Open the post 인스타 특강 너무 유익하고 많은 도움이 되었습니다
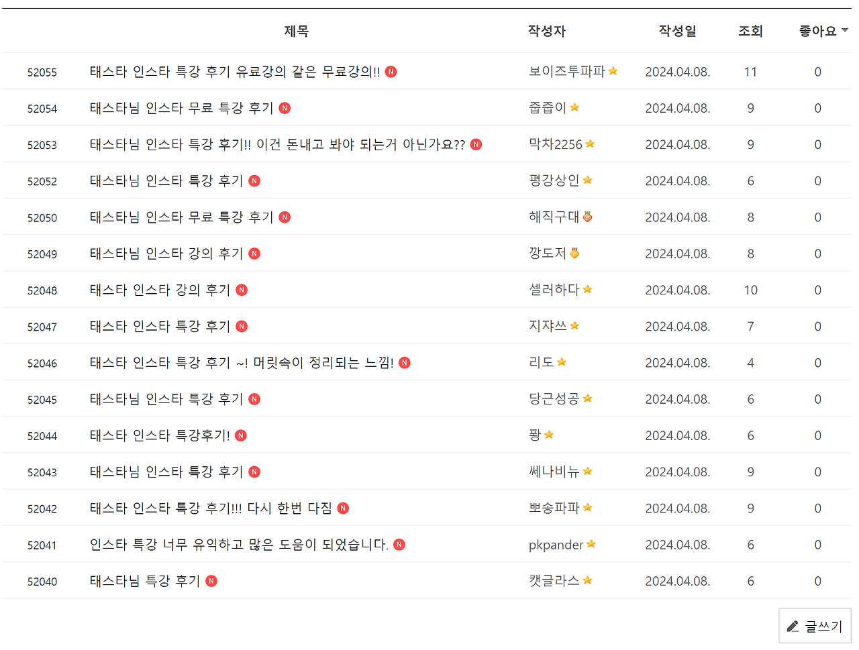This screenshot has width=859, height=650. pyautogui.click(x=237, y=544)
